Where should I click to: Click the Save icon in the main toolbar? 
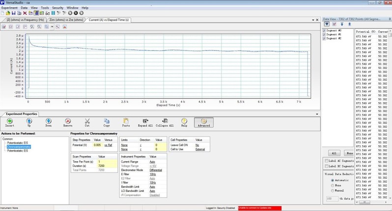pos(14,13)
